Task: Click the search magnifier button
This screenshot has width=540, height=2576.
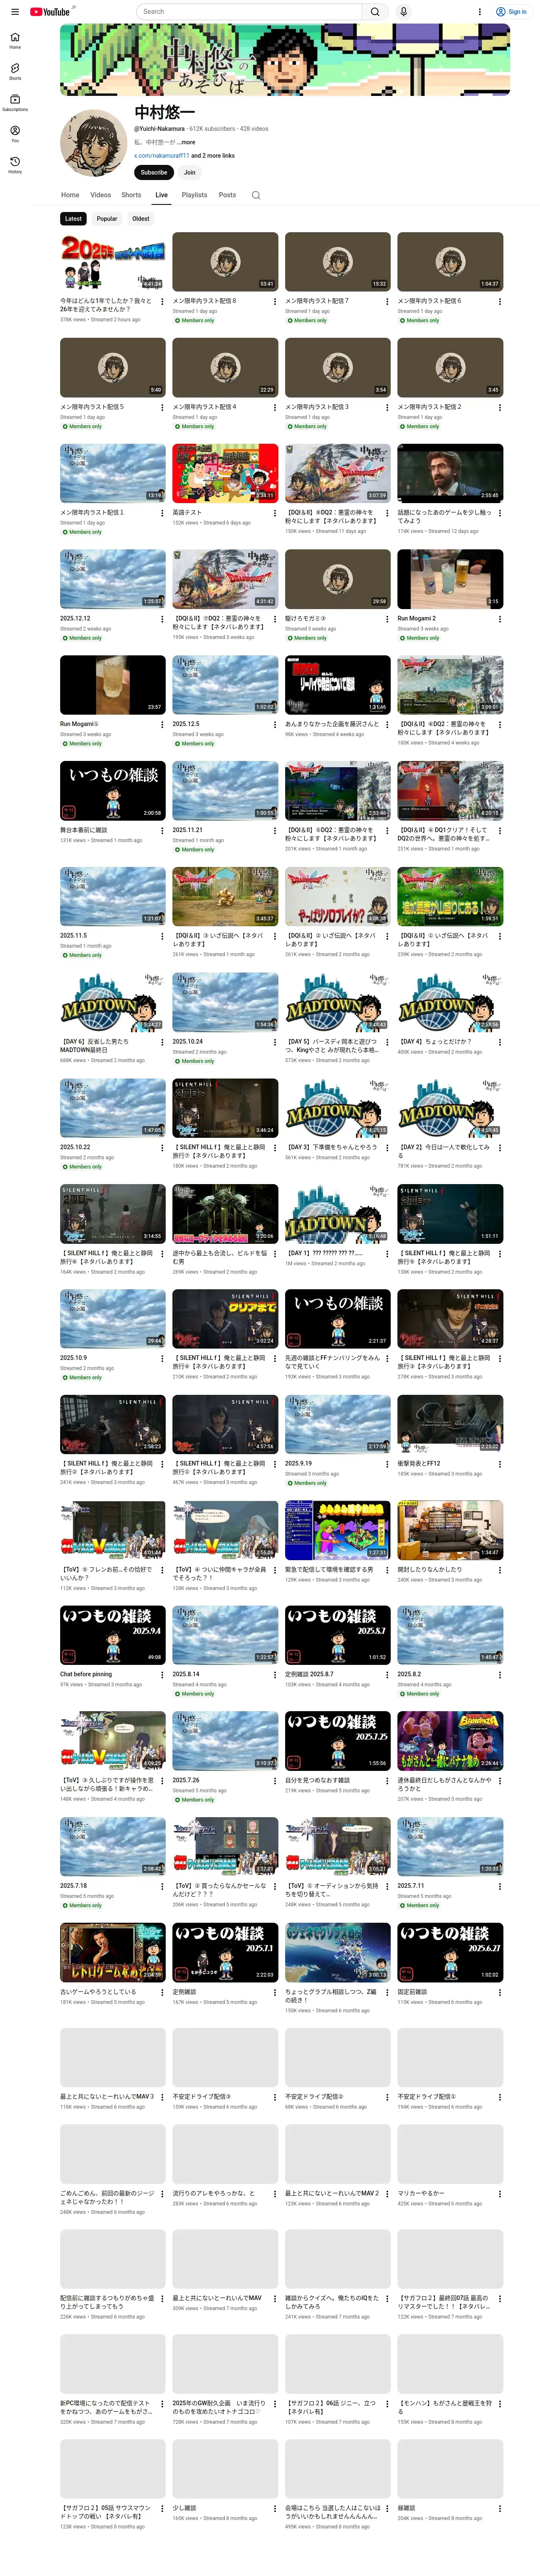Action: [x=375, y=12]
